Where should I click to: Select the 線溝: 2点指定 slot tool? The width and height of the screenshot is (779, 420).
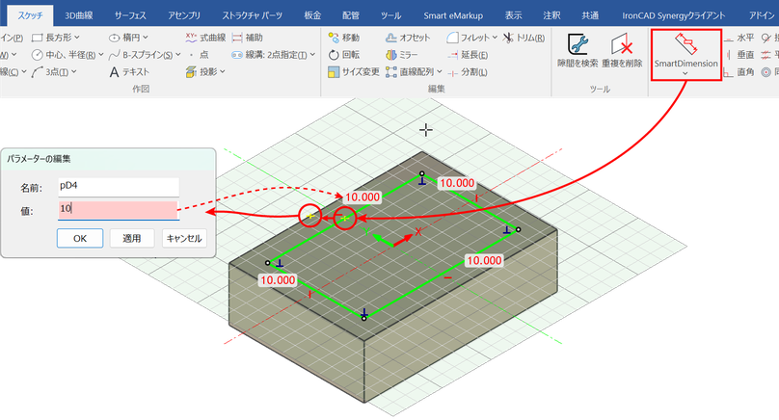[269, 55]
